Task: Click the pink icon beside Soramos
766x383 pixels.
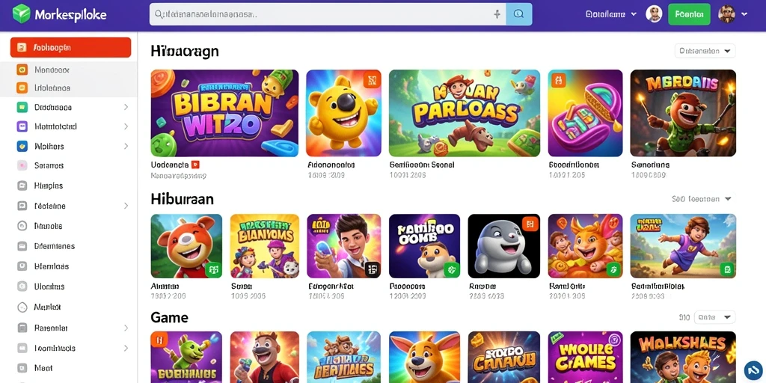Action: [x=22, y=165]
